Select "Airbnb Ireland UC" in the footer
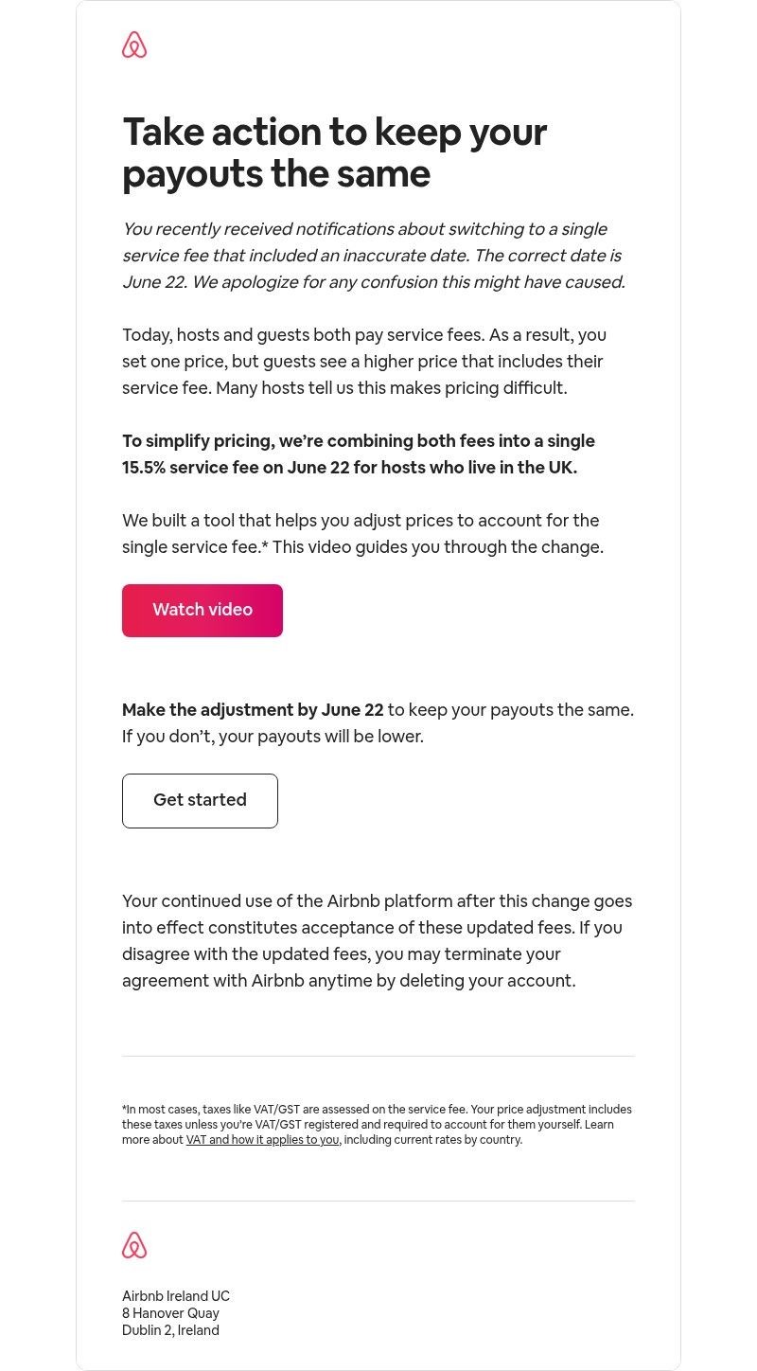The image size is (757, 1371). point(176,1296)
